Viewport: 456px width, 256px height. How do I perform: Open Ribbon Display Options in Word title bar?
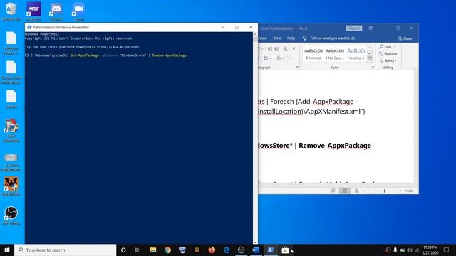click(371, 28)
